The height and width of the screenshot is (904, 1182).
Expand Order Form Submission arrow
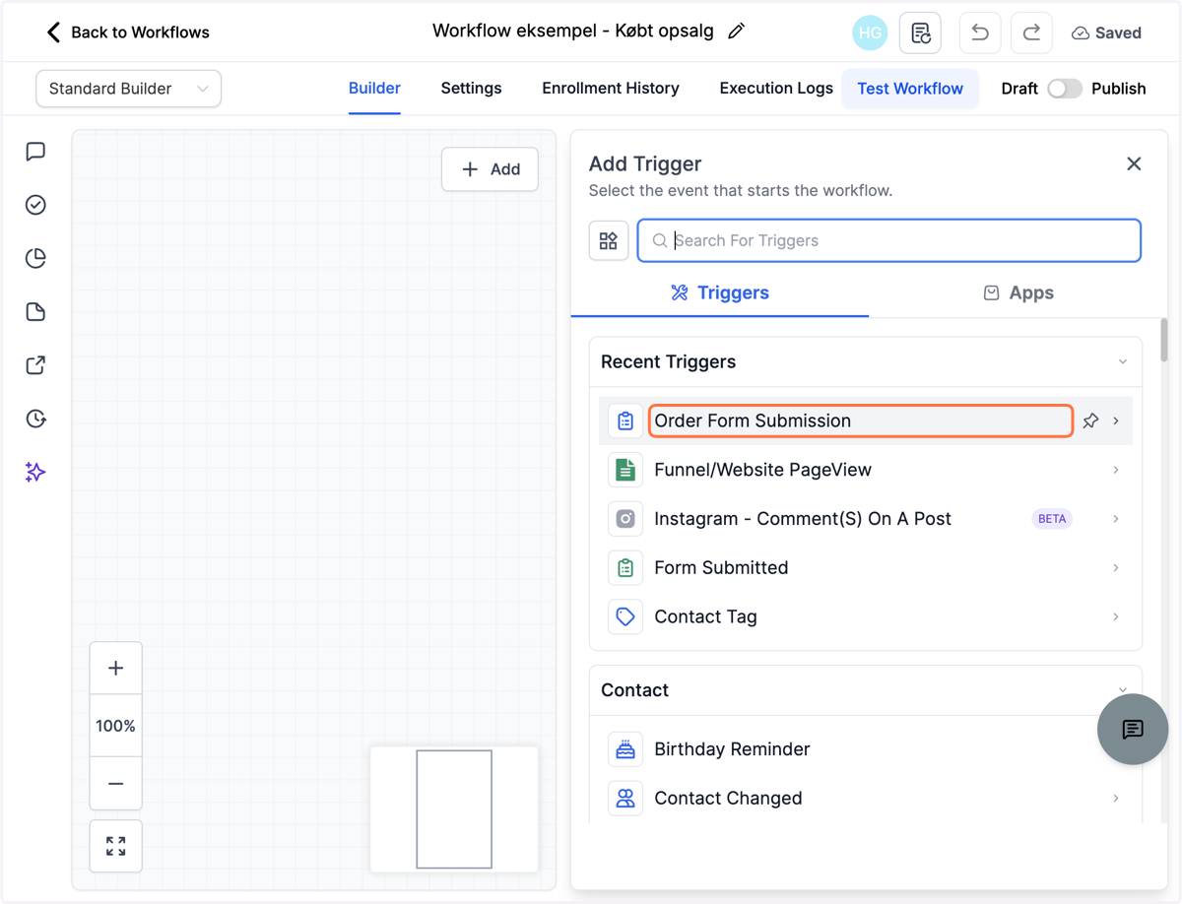click(1116, 420)
